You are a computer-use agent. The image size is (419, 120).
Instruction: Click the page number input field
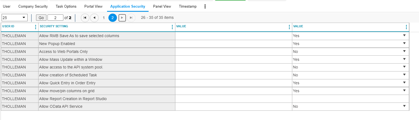pos(55,18)
